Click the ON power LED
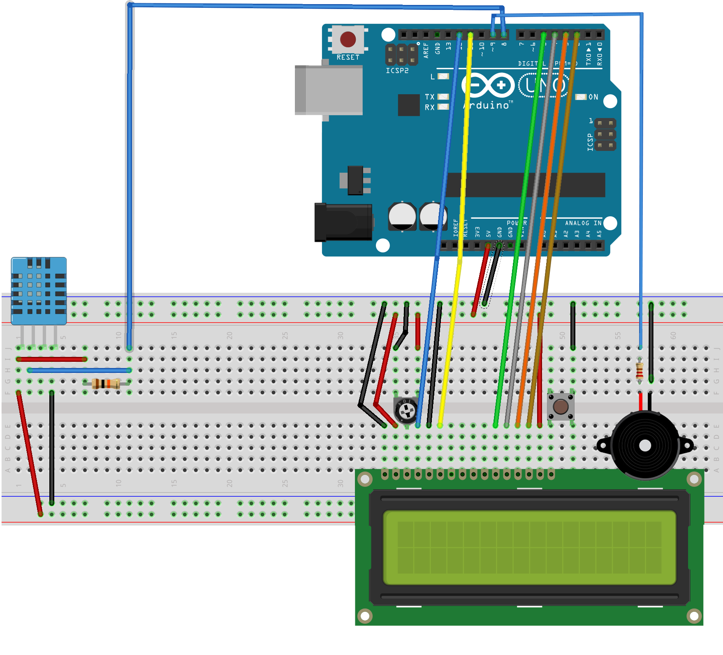The width and height of the screenshot is (723, 655). click(581, 97)
